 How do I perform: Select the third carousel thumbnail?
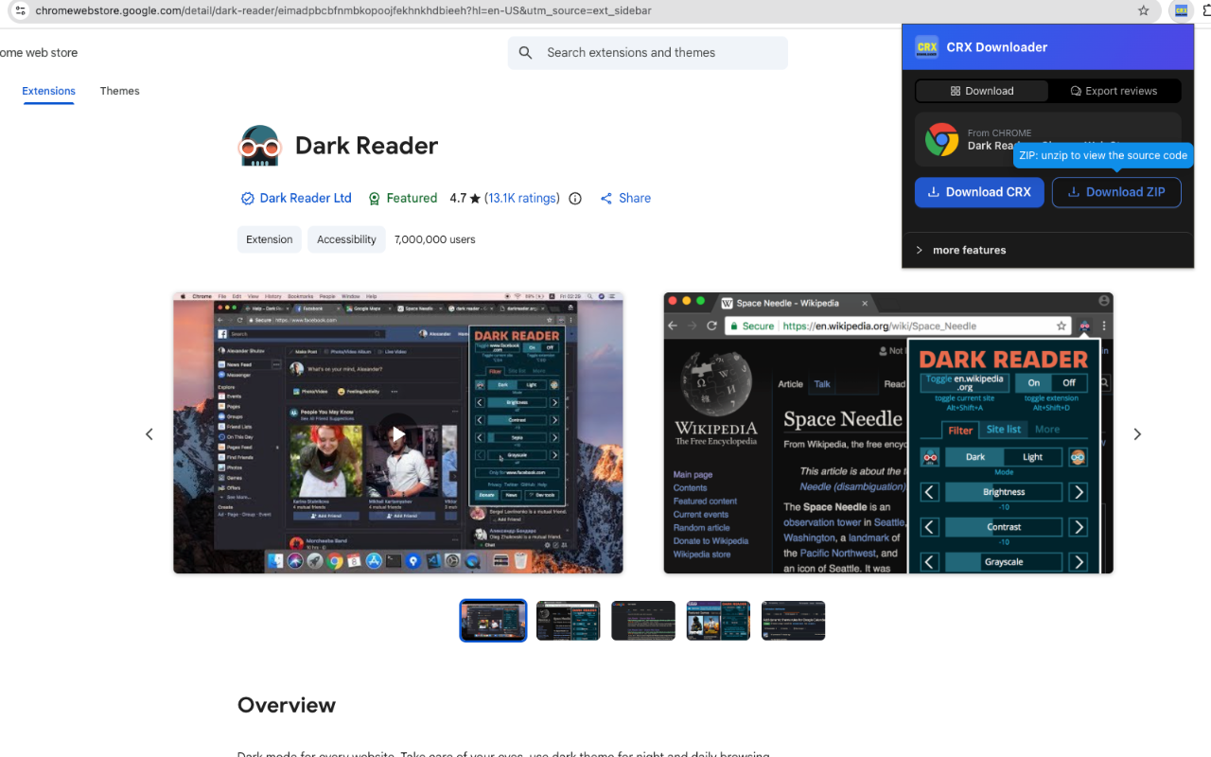tap(643, 621)
